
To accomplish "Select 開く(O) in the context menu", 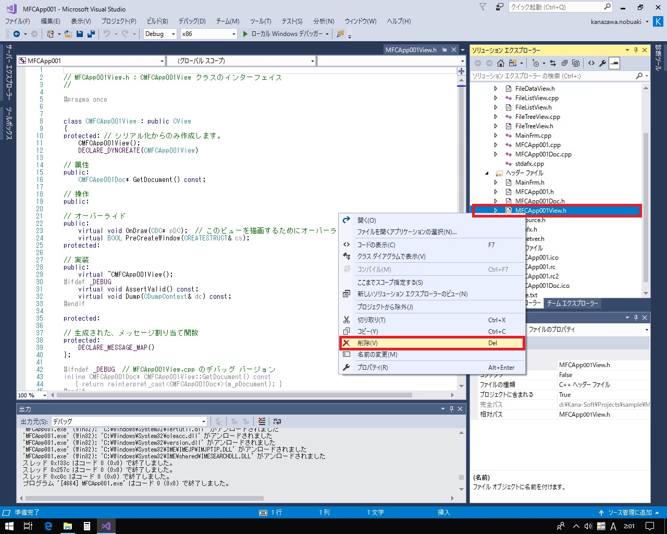I will coord(432,221).
